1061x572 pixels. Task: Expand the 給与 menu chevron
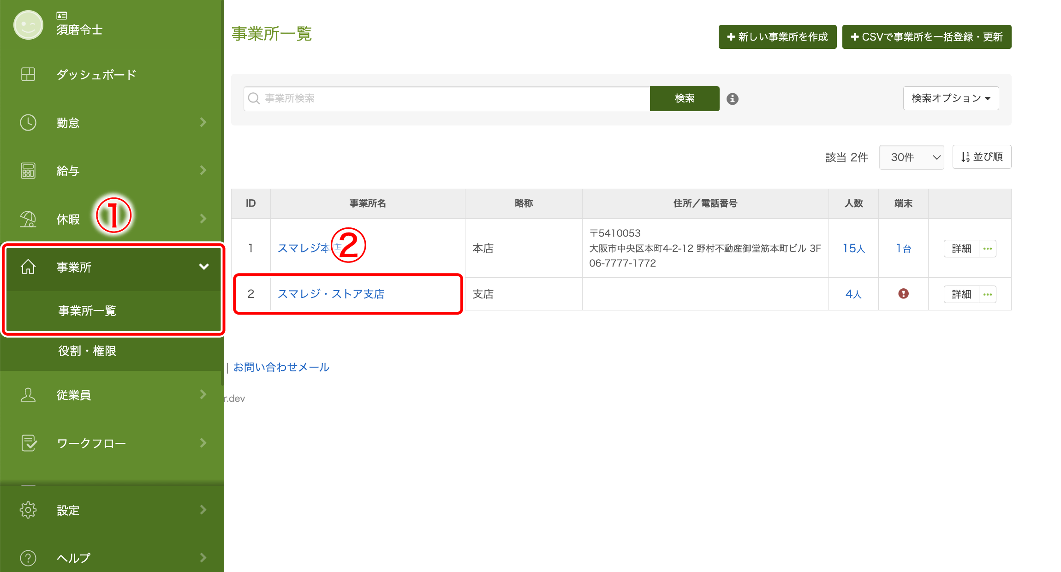click(x=203, y=170)
